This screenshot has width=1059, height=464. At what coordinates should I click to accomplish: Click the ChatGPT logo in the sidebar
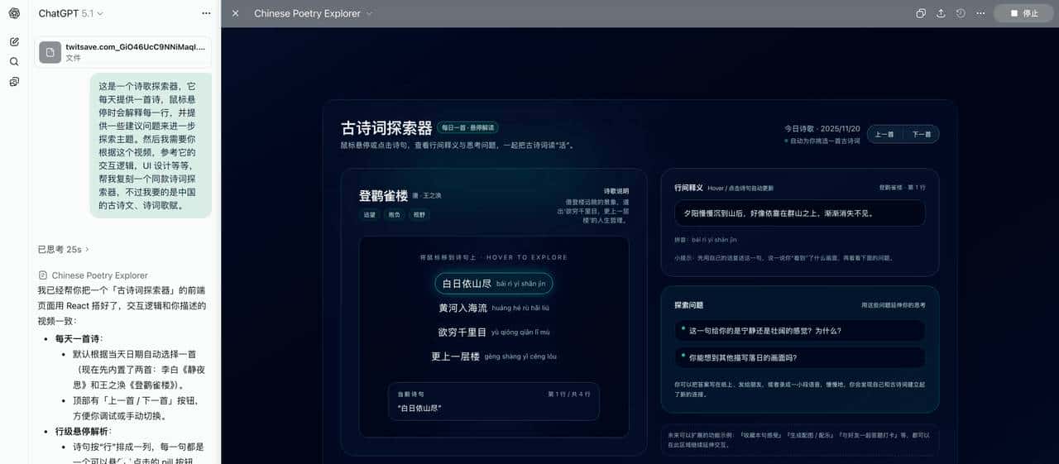(14, 13)
